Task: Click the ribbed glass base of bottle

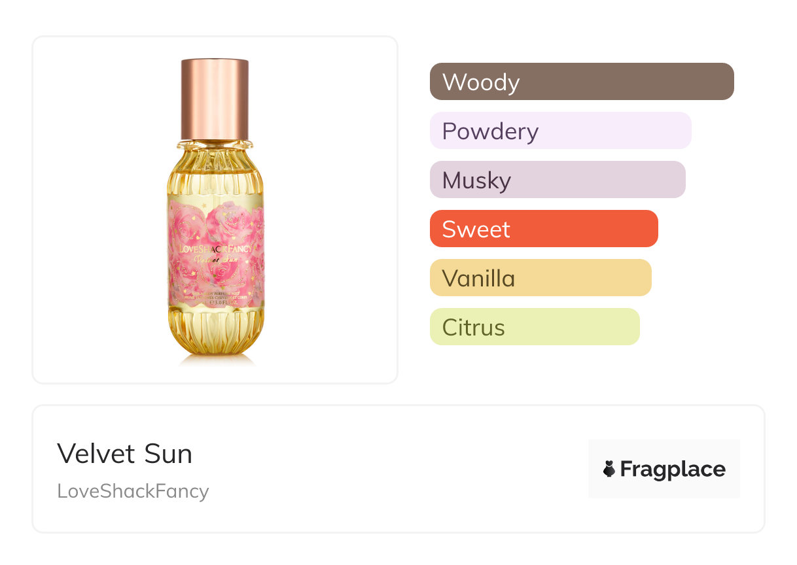Action: (215, 334)
